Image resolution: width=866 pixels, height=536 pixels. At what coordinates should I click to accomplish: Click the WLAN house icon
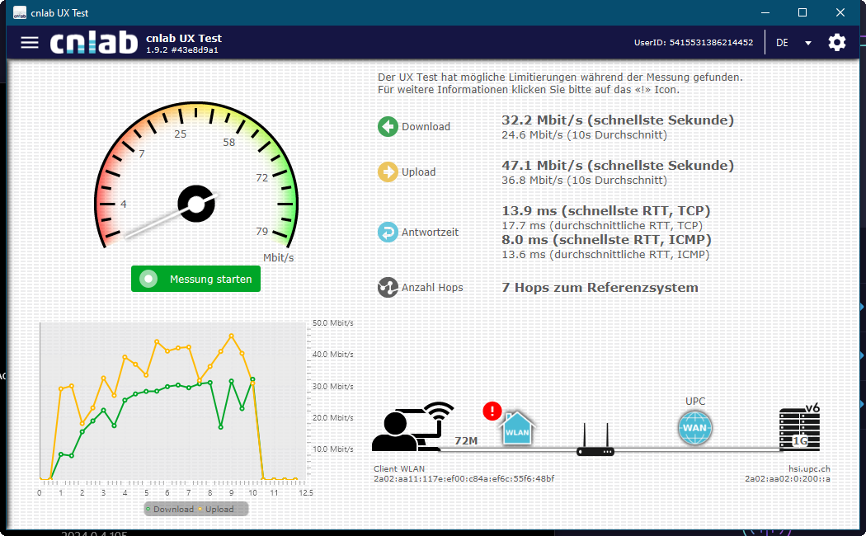click(x=518, y=429)
